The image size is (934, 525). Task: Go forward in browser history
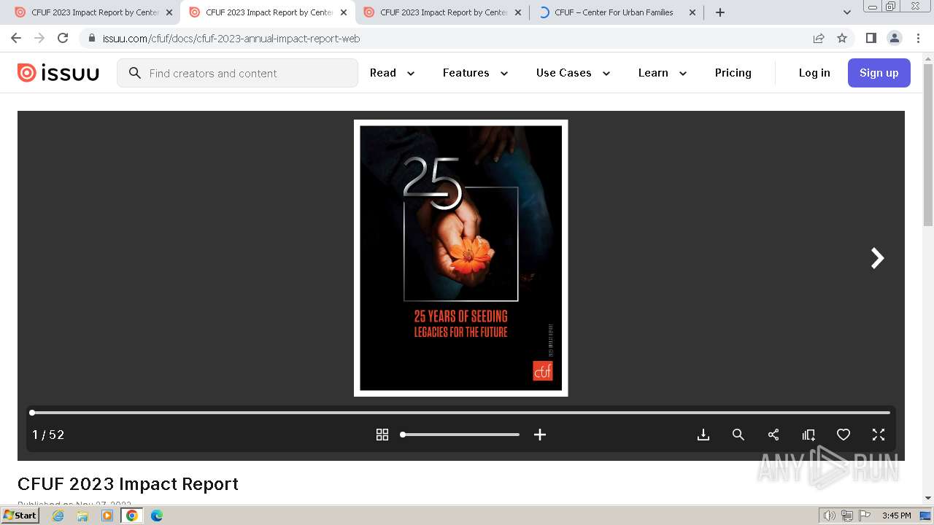[39, 38]
